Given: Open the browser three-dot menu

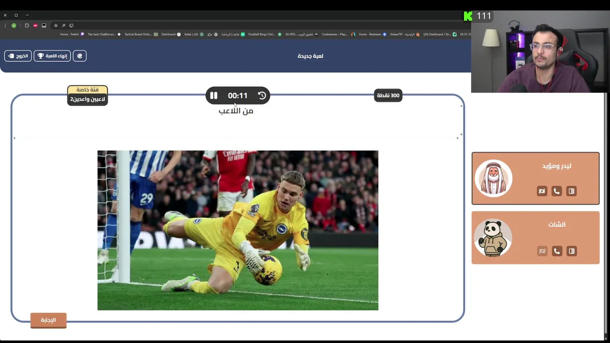Looking at the screenshot, I should tap(6, 25).
